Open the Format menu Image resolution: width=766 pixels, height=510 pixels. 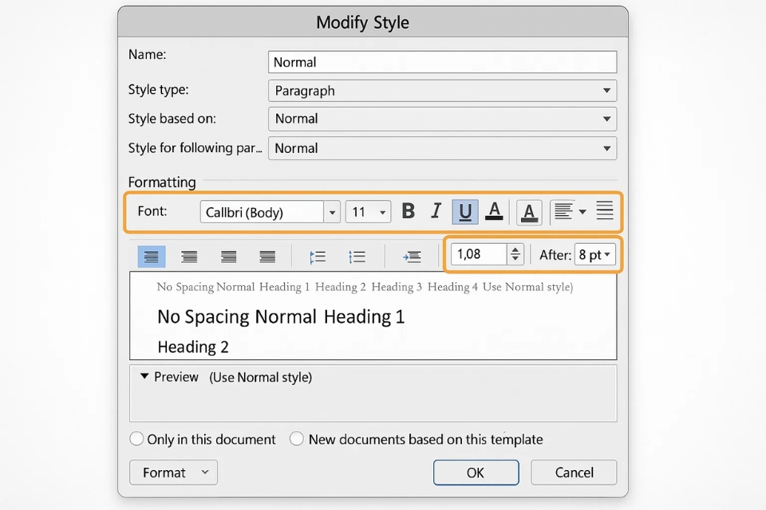tap(173, 472)
